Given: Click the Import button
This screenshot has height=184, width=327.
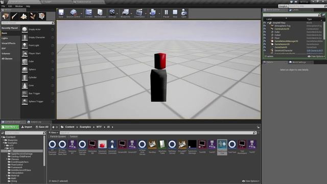Looking at the screenshot, I should tap(27, 127).
